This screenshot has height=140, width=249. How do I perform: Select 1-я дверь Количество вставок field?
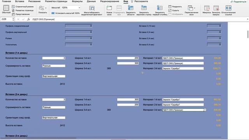(54, 58)
